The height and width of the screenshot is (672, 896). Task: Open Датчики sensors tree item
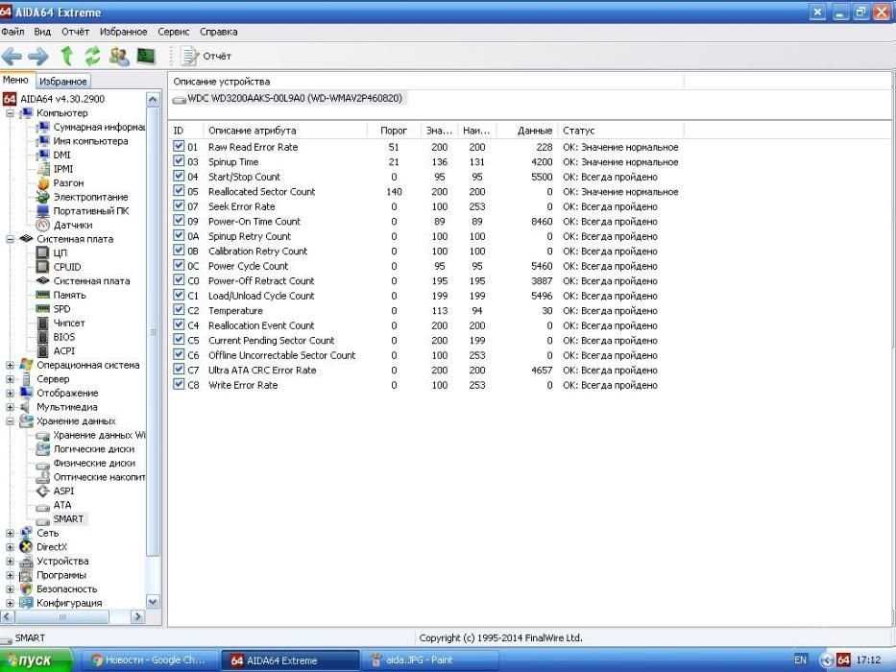[x=64, y=225]
